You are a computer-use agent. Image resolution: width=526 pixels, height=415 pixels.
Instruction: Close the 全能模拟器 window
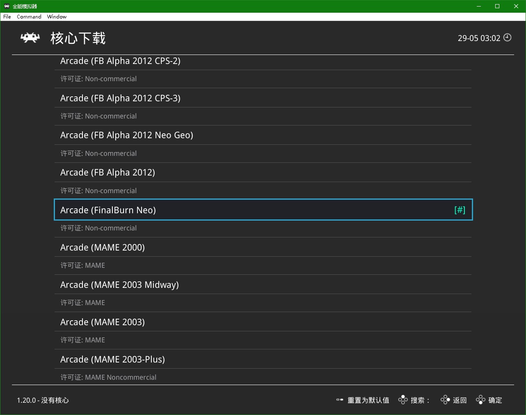(x=516, y=6)
